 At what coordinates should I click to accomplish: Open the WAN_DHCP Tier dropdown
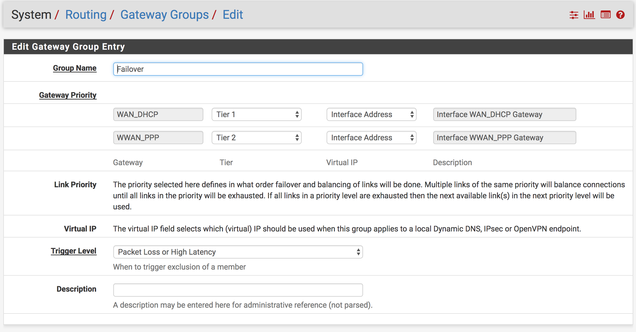coord(256,114)
